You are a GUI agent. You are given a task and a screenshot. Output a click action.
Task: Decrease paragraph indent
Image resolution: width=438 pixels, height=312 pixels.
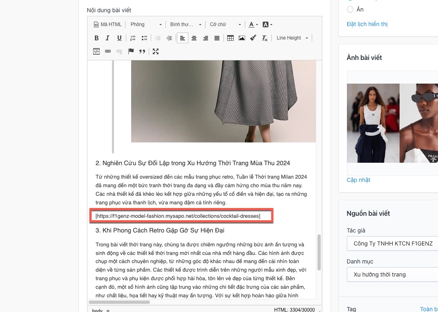[x=158, y=38]
